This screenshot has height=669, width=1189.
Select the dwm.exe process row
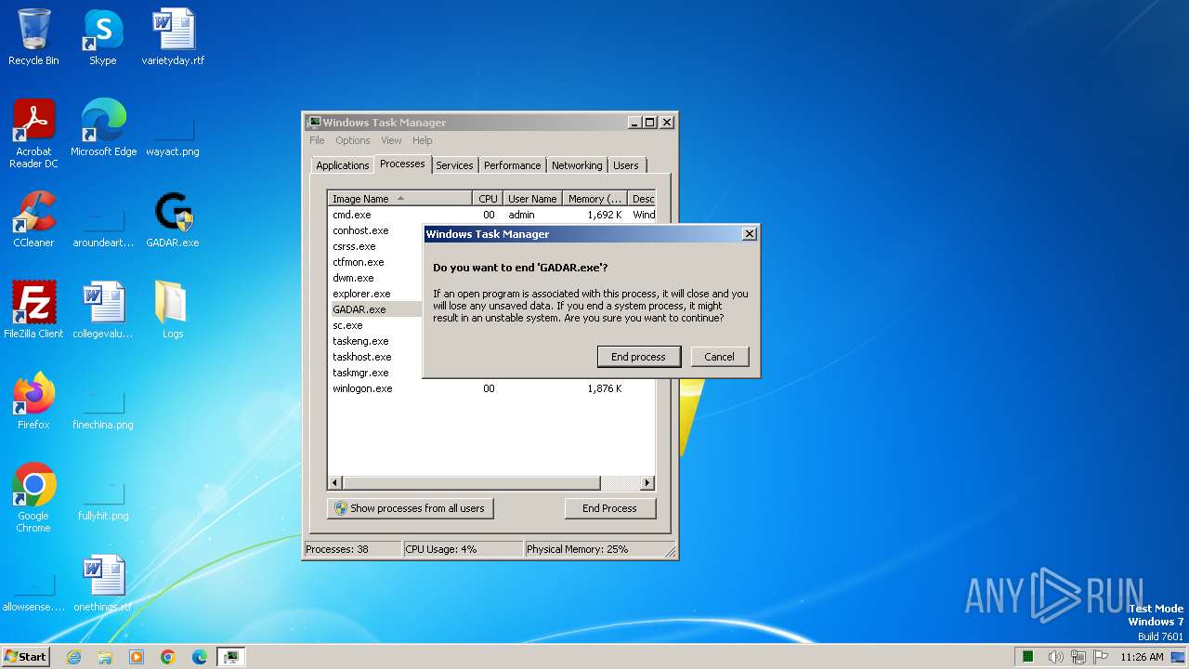tap(375, 278)
